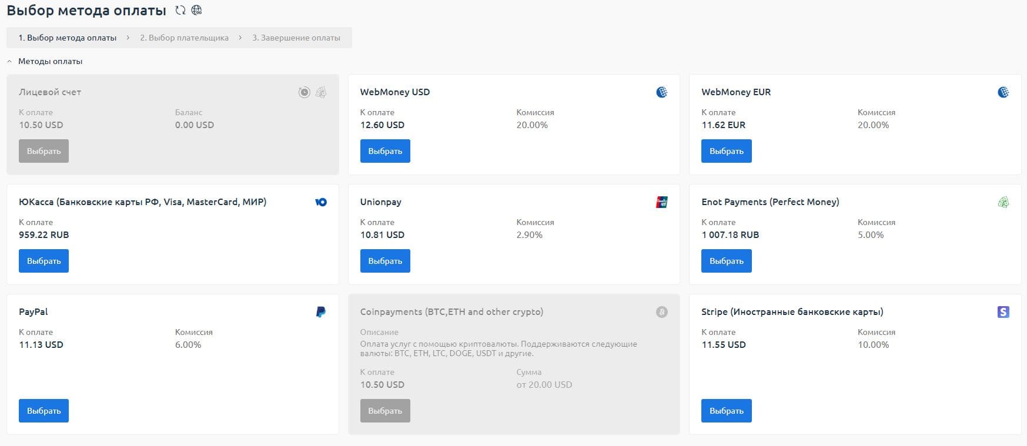Screen dimensions: 1027x446
Task: Click the 12.60 USD amount
Action: [382, 125]
